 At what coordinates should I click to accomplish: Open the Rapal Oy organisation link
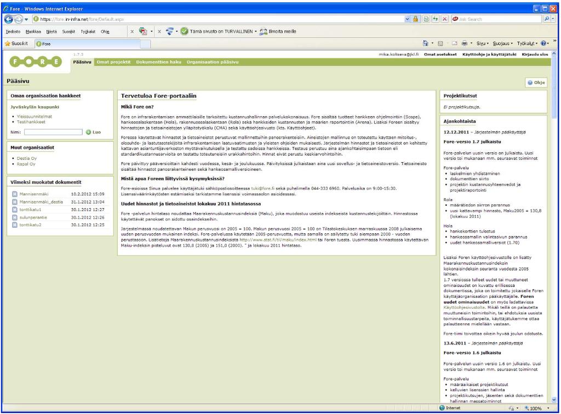point(26,164)
